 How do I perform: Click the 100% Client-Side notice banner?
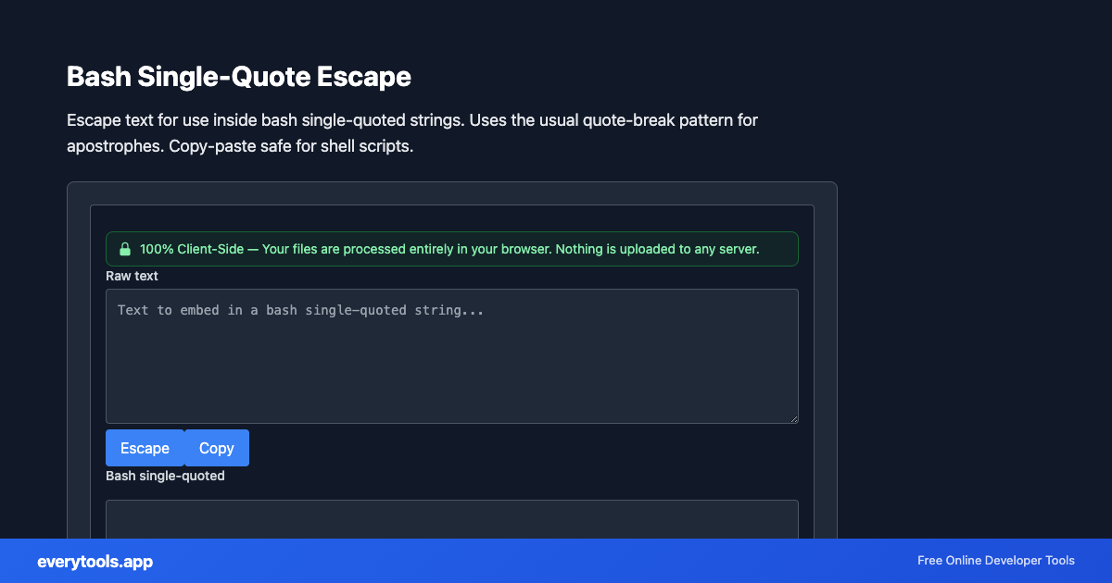(x=452, y=248)
